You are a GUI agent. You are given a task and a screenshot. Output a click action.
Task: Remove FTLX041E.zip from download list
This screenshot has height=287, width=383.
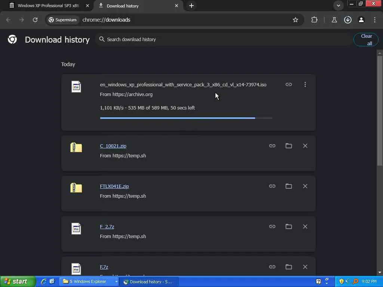(x=305, y=186)
